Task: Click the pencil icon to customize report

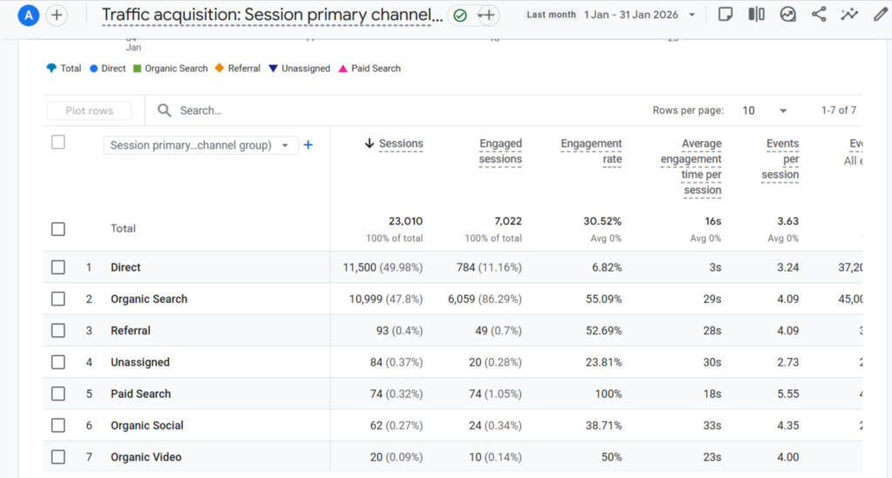Action: point(880,15)
